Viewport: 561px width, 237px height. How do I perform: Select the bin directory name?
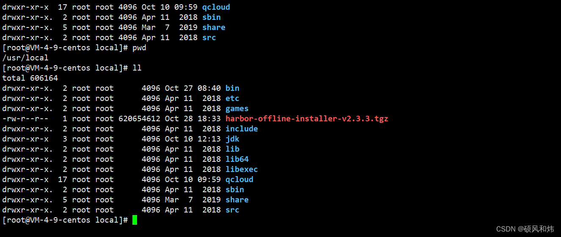[232, 88]
